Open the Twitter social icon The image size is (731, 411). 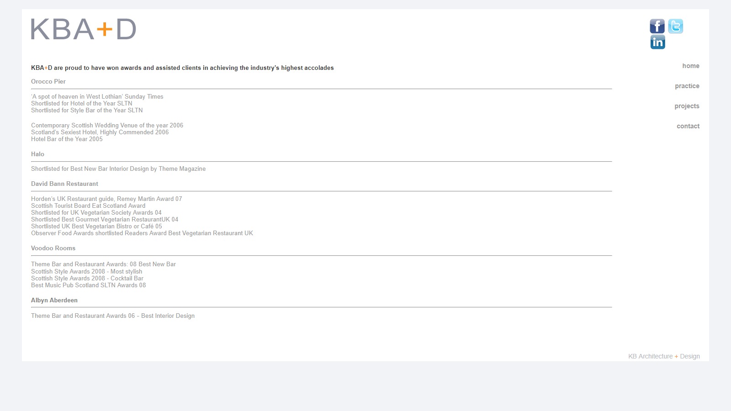coord(676,26)
